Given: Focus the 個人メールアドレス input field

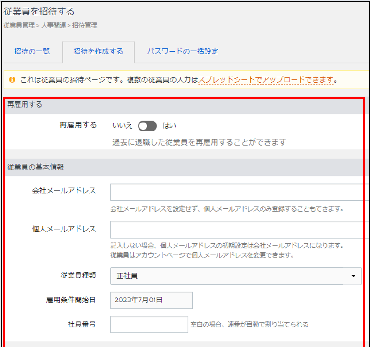Looking at the screenshot, I should click(x=237, y=230).
